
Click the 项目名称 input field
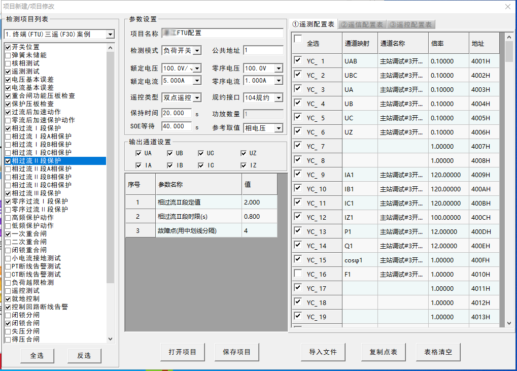222,33
